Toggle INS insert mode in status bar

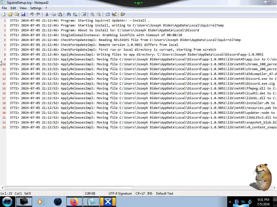(x=150, y=194)
